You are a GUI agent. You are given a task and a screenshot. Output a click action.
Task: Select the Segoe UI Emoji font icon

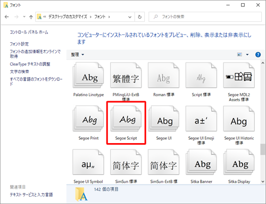click(201, 119)
